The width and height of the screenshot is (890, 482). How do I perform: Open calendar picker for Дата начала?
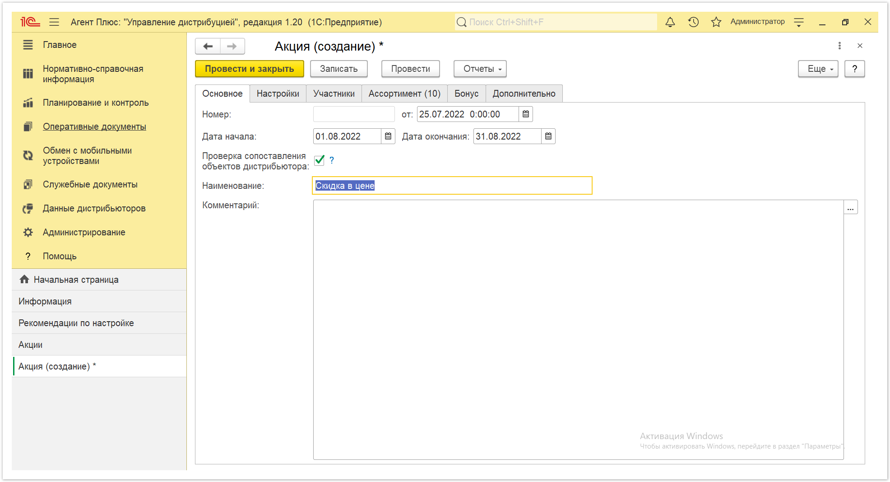tap(388, 136)
